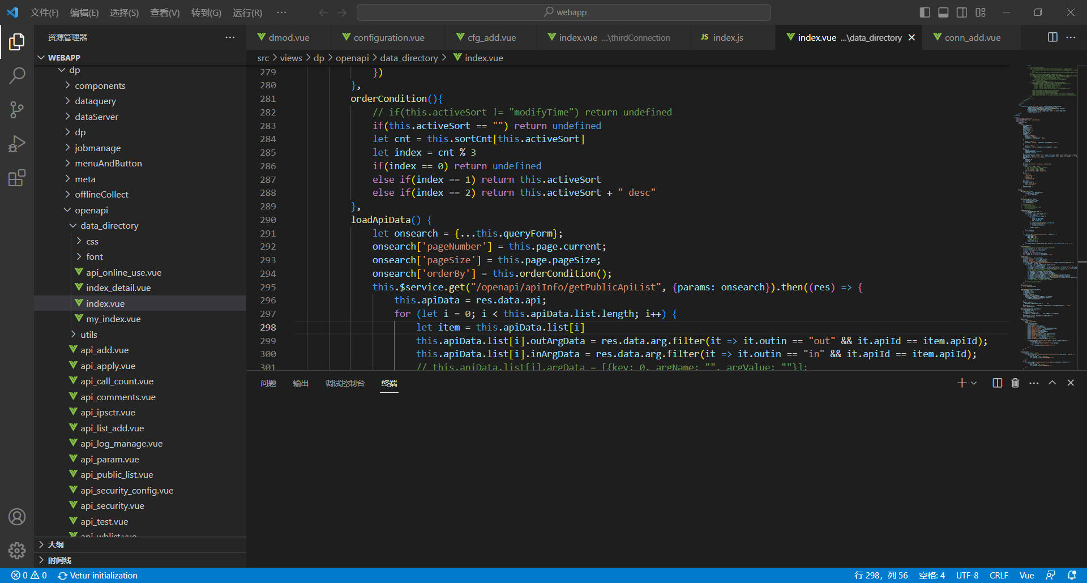
Task: Change line ending via CRLF status item
Action: pyautogui.click(x=999, y=575)
